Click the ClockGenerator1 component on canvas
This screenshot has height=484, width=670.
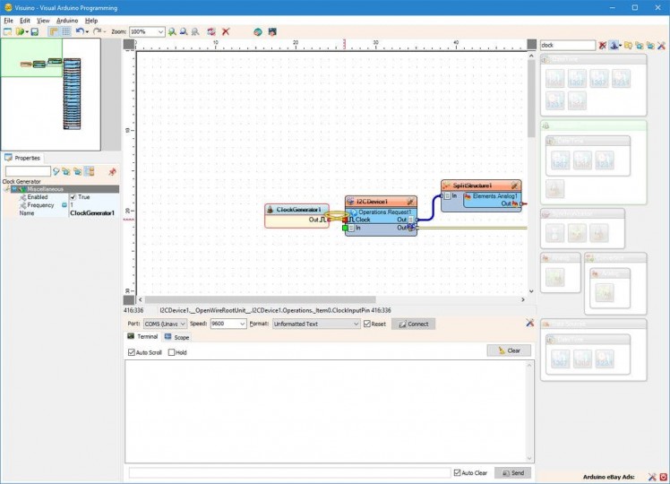point(297,210)
